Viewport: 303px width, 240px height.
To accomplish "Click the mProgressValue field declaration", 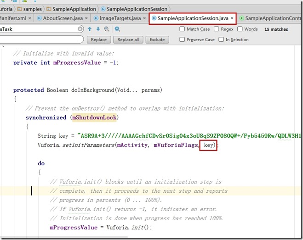I will click(77, 63).
